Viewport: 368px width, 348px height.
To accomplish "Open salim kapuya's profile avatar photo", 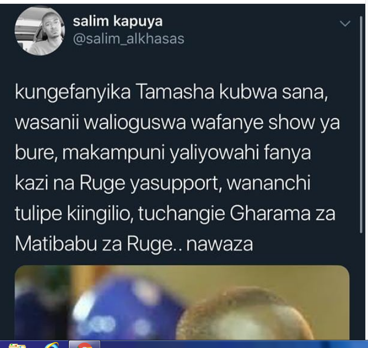I will 40,30.
